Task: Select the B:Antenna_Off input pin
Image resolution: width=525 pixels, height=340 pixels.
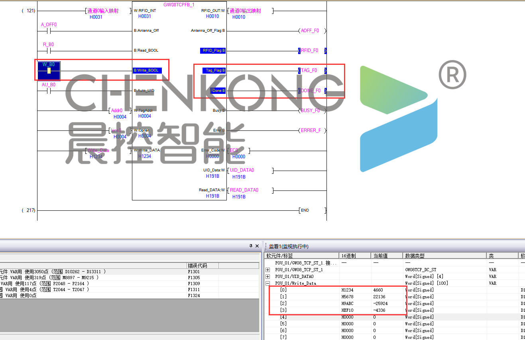Action: click(146, 31)
